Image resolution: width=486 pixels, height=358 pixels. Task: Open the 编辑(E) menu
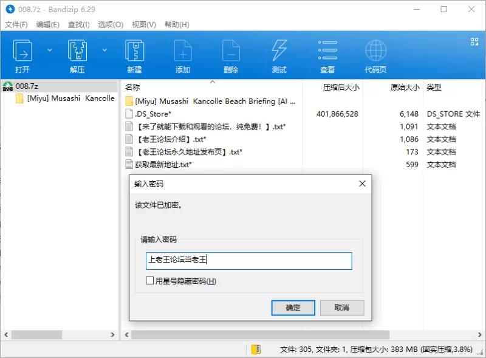click(48, 24)
